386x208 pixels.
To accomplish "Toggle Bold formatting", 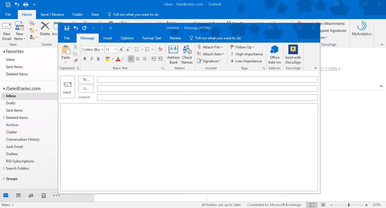I will [x=85, y=59].
